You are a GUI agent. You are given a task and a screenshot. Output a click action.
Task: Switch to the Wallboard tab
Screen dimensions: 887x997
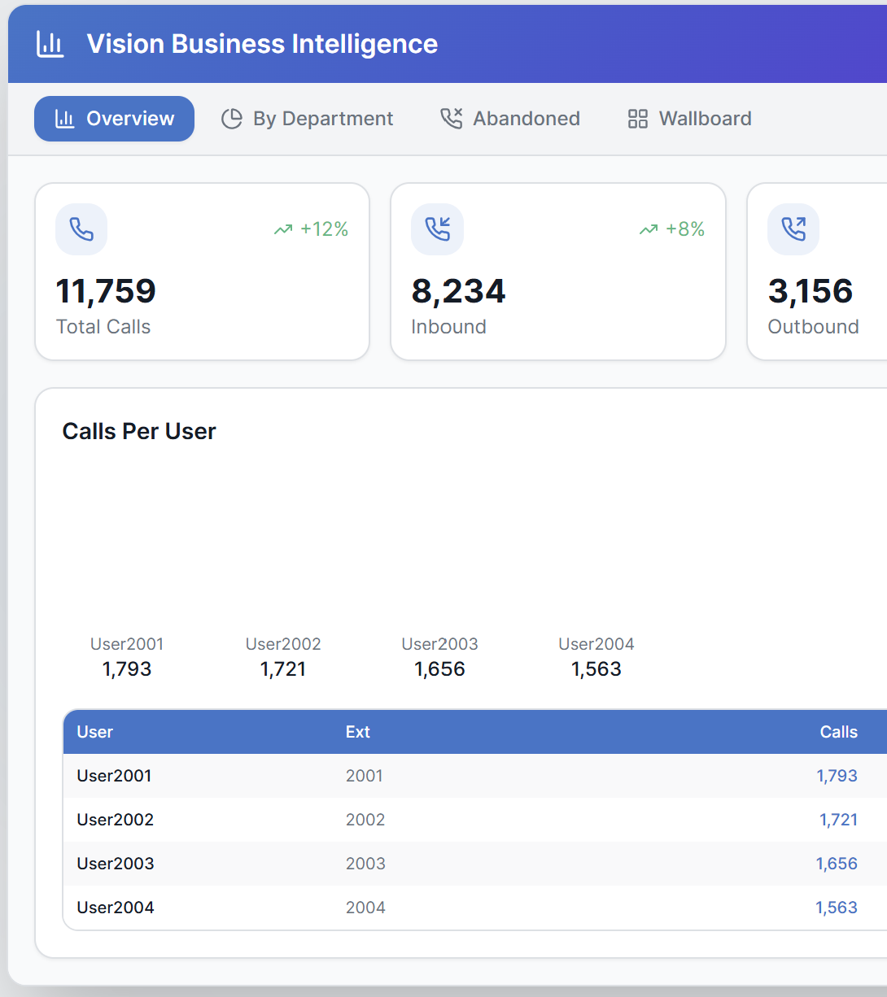pos(689,119)
